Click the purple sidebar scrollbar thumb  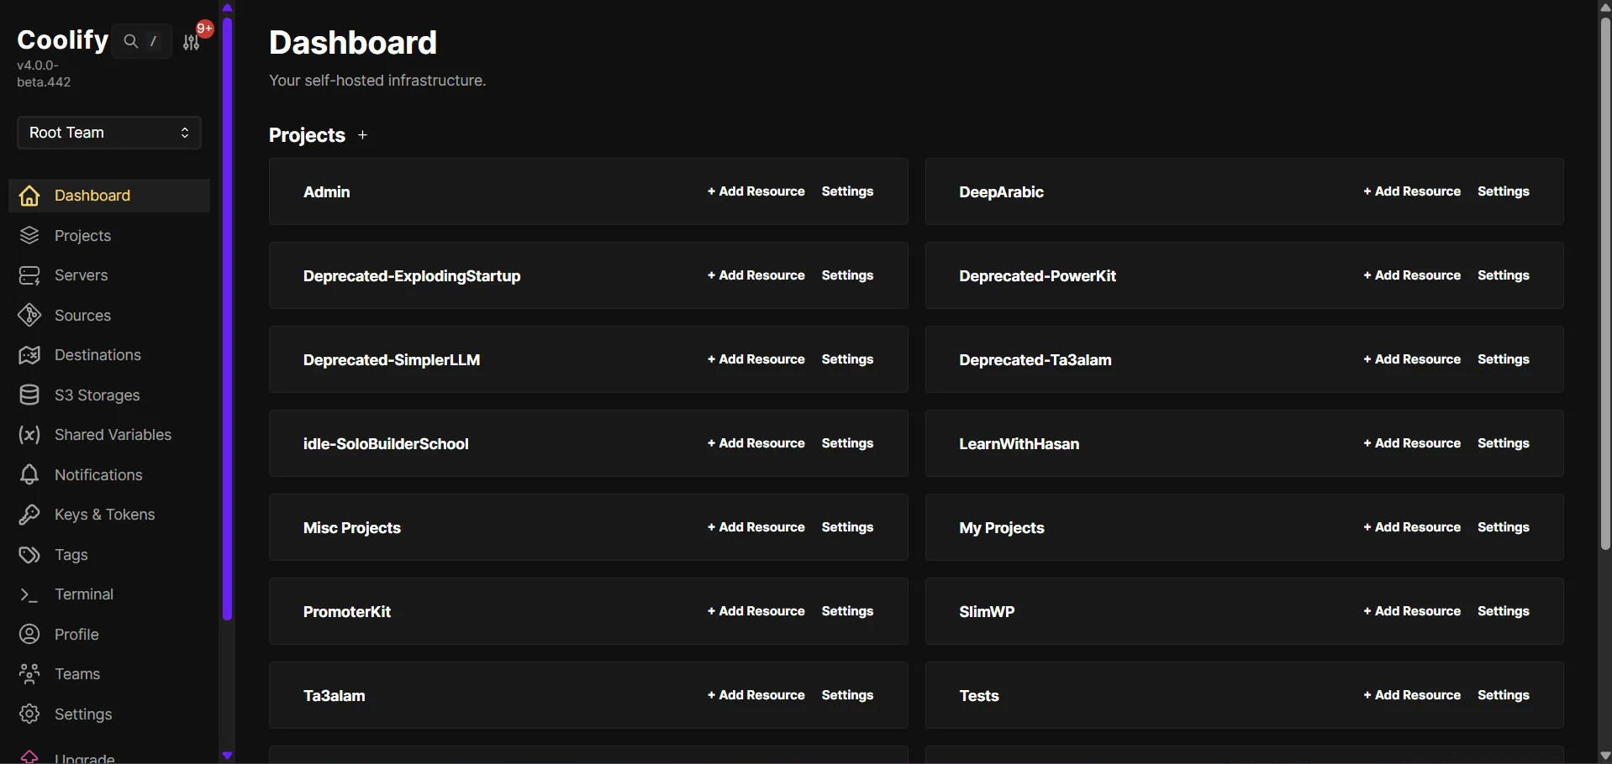(227, 319)
